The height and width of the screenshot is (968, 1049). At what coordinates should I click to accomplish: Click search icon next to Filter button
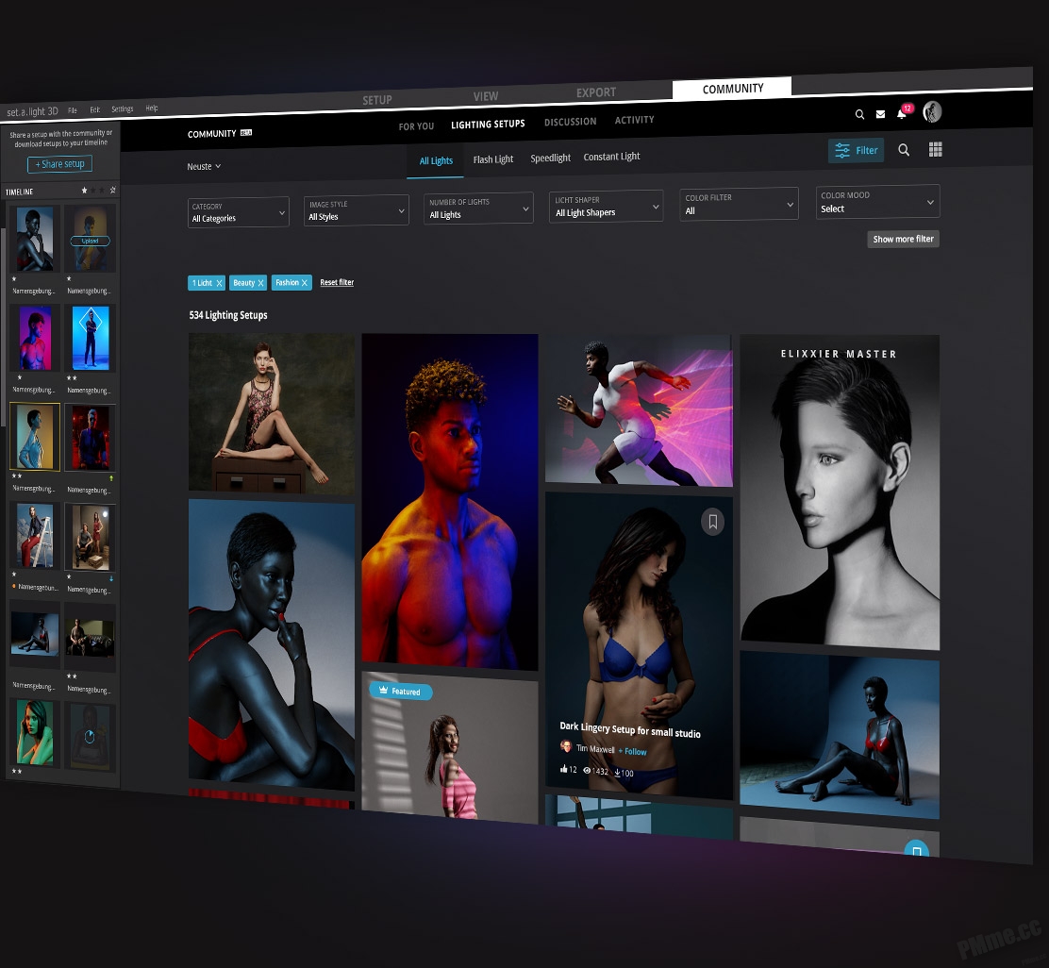pyautogui.click(x=903, y=150)
